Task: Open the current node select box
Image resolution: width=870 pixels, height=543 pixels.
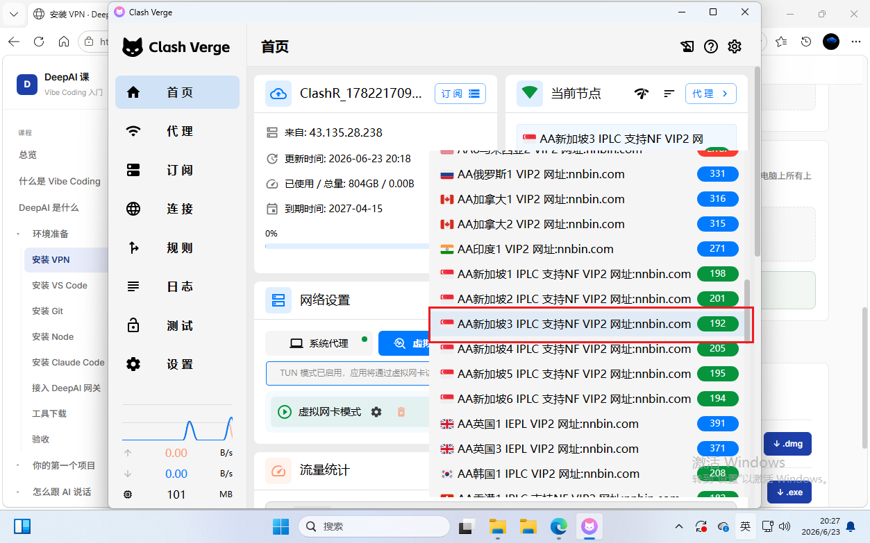Action: point(626,138)
